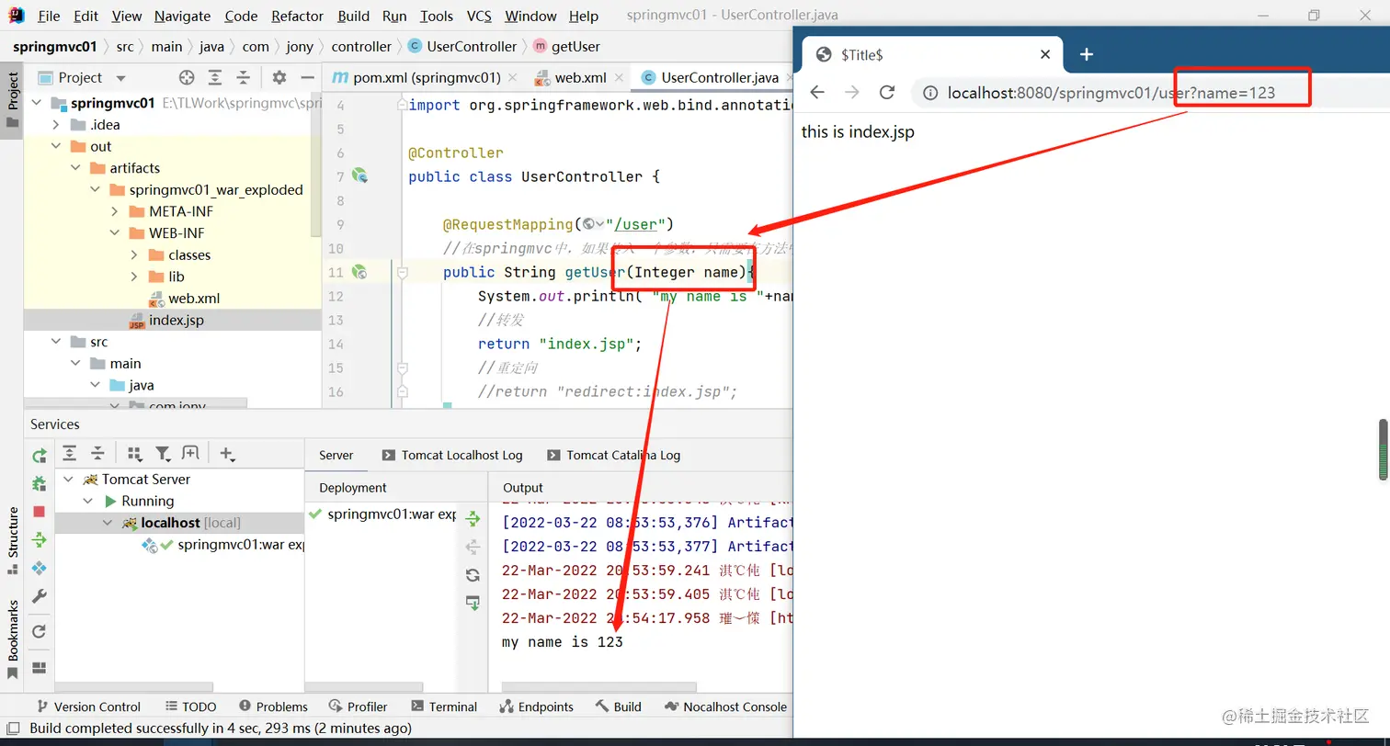Screen dimensions: 1390x746
Task: Expand the lib folder
Action: tap(134, 277)
